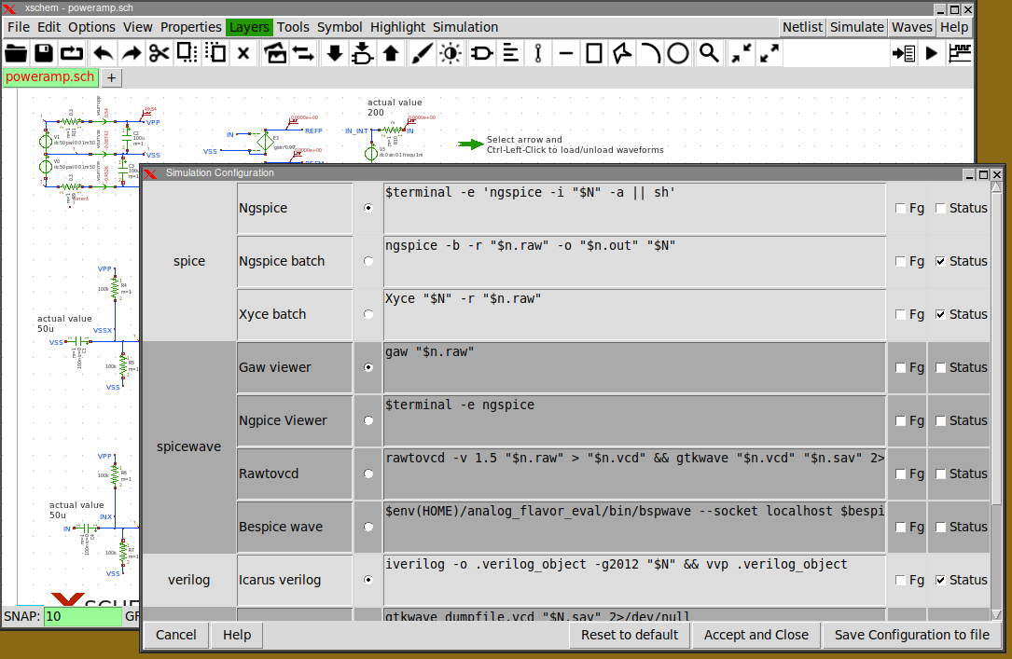This screenshot has width=1012, height=659.
Task: Click the dialog's vertical scrollbar down arrow
Action: click(x=996, y=614)
